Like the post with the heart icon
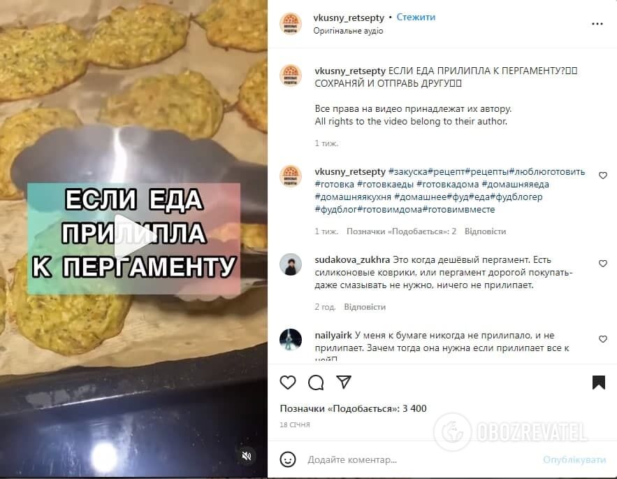The image size is (617, 479). (x=288, y=382)
